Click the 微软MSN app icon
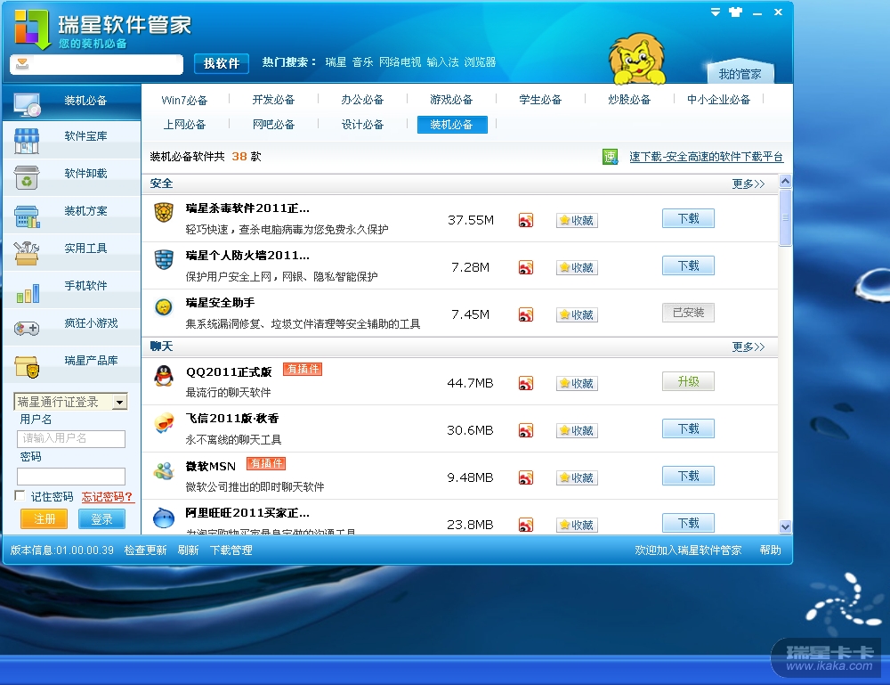The image size is (890, 685). point(164,470)
